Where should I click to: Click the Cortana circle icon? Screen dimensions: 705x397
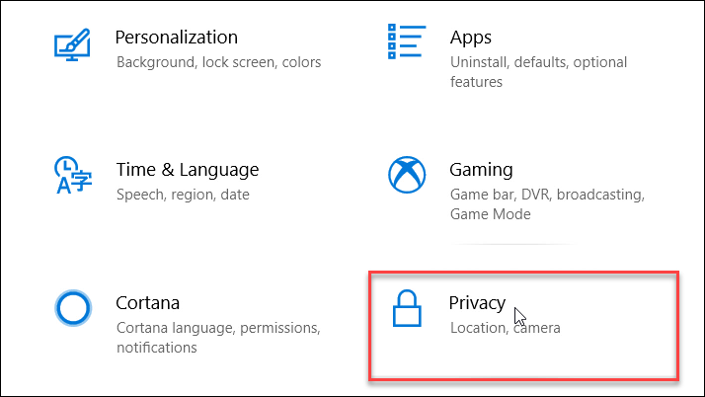(72, 309)
